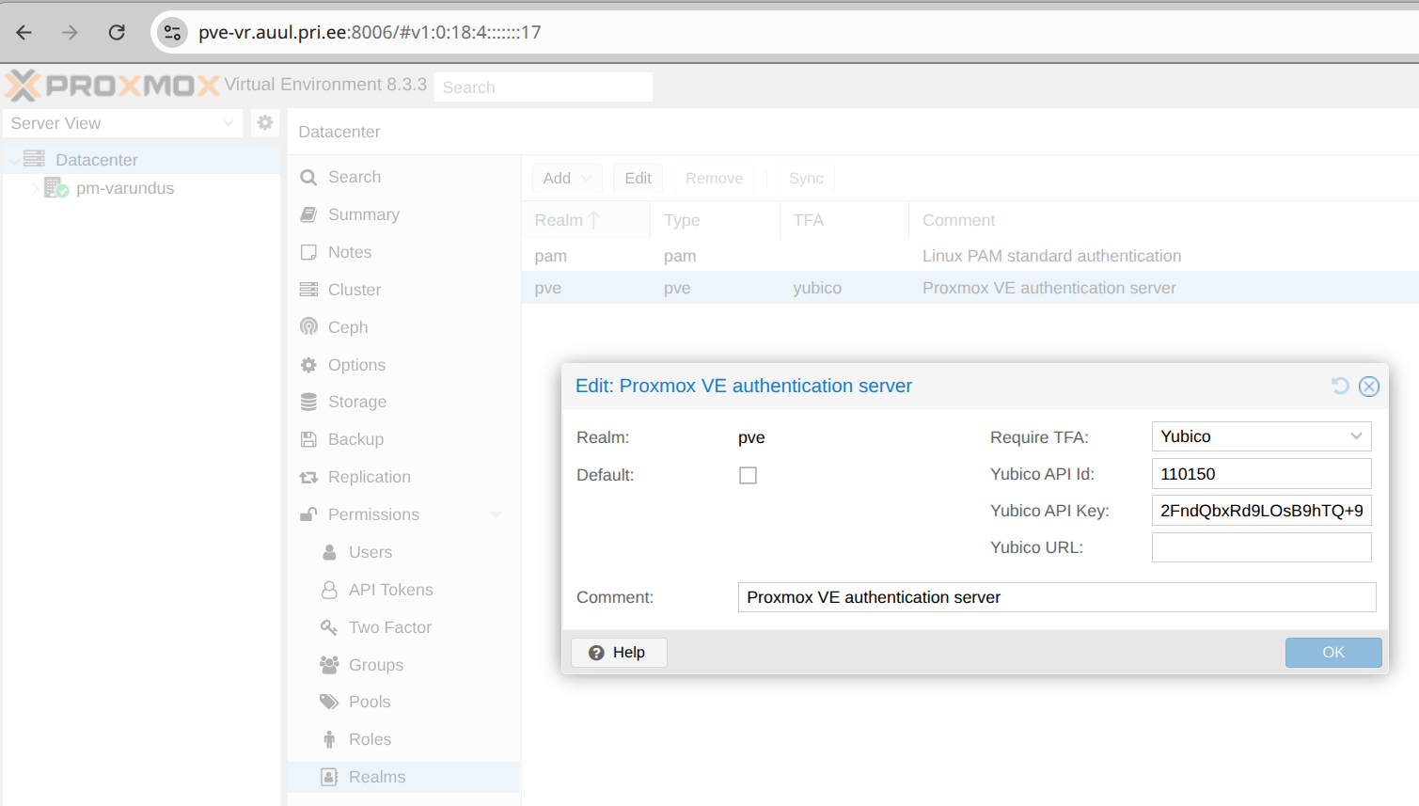
Task: Open the Require TFA dropdown
Action: point(1261,436)
